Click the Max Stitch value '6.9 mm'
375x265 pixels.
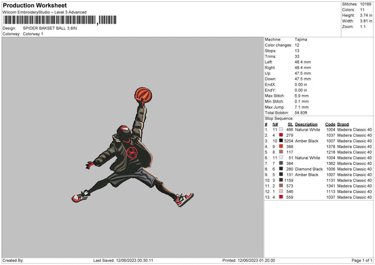coord(302,96)
